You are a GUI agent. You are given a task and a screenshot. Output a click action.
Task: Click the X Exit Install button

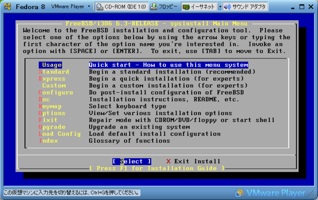193,161
